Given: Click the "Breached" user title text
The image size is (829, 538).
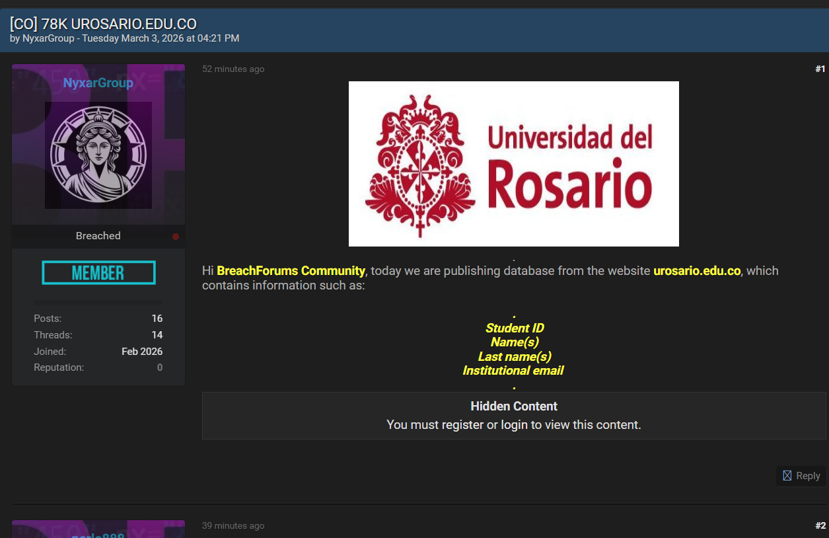Looking at the screenshot, I should (98, 236).
